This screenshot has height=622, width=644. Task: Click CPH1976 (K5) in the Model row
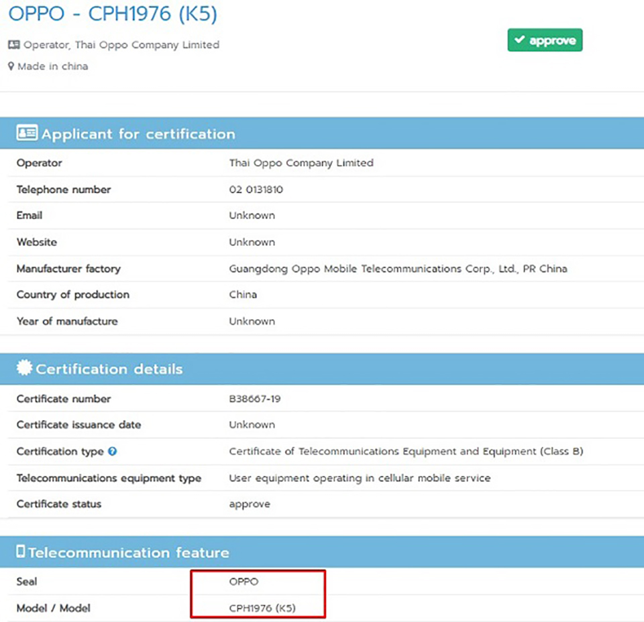click(262, 608)
